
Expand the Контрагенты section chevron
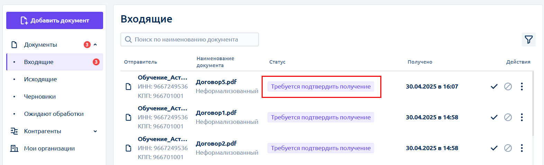tap(95, 131)
